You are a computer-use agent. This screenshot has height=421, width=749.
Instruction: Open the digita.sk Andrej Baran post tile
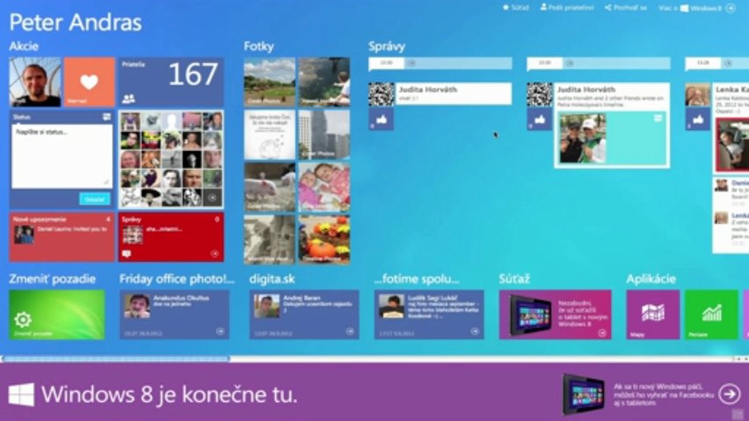click(305, 315)
